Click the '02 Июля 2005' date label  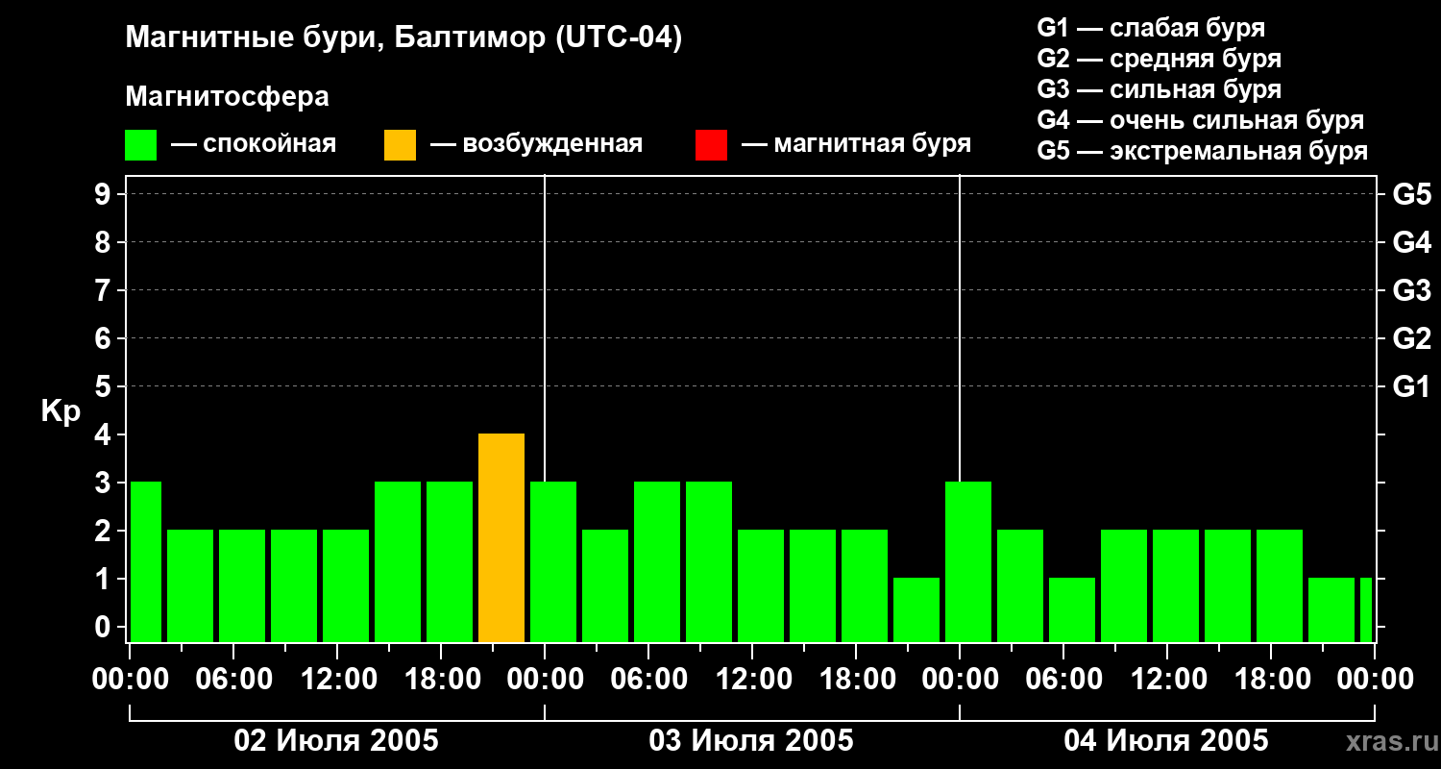coord(336,741)
